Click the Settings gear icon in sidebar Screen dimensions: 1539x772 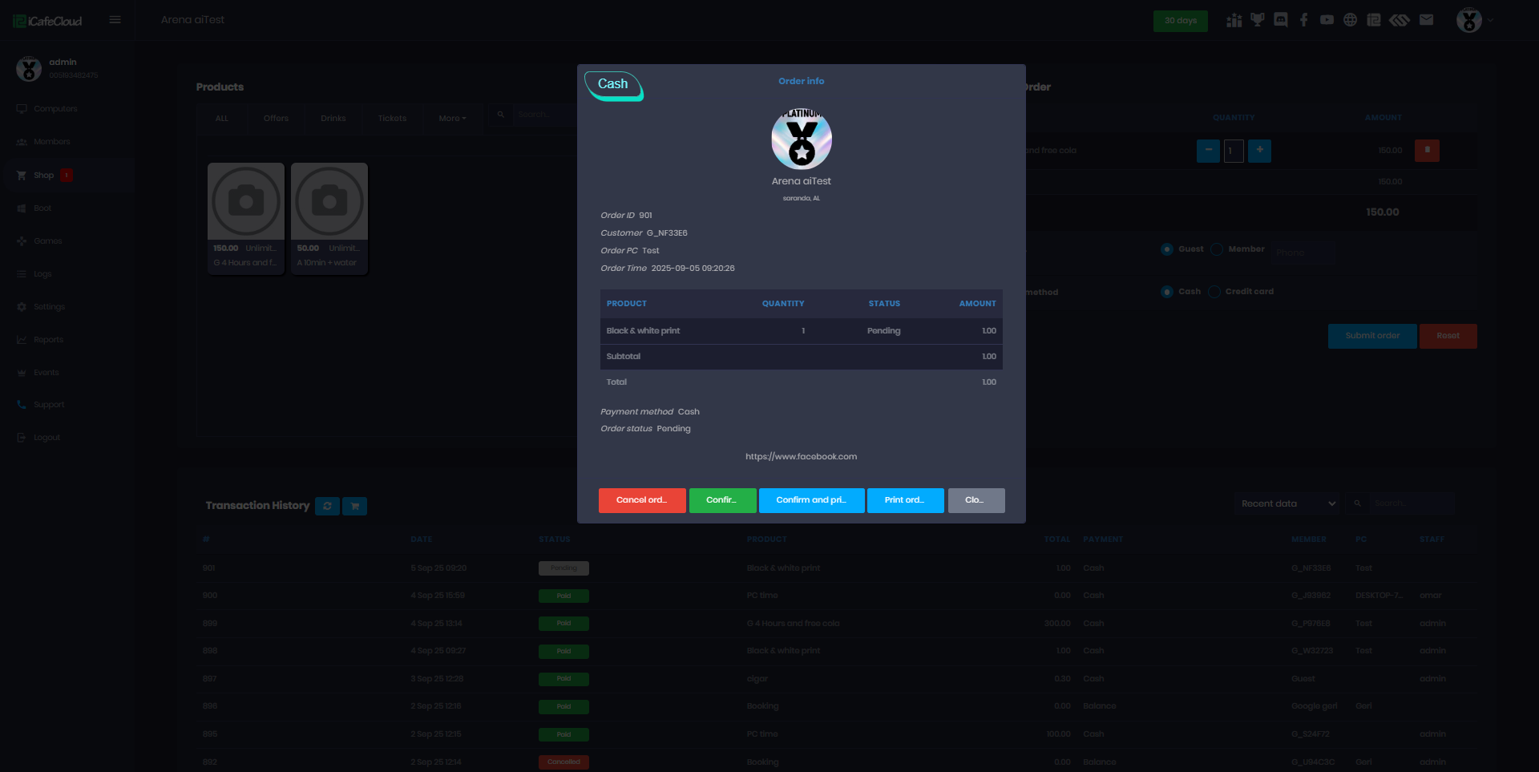coord(22,307)
